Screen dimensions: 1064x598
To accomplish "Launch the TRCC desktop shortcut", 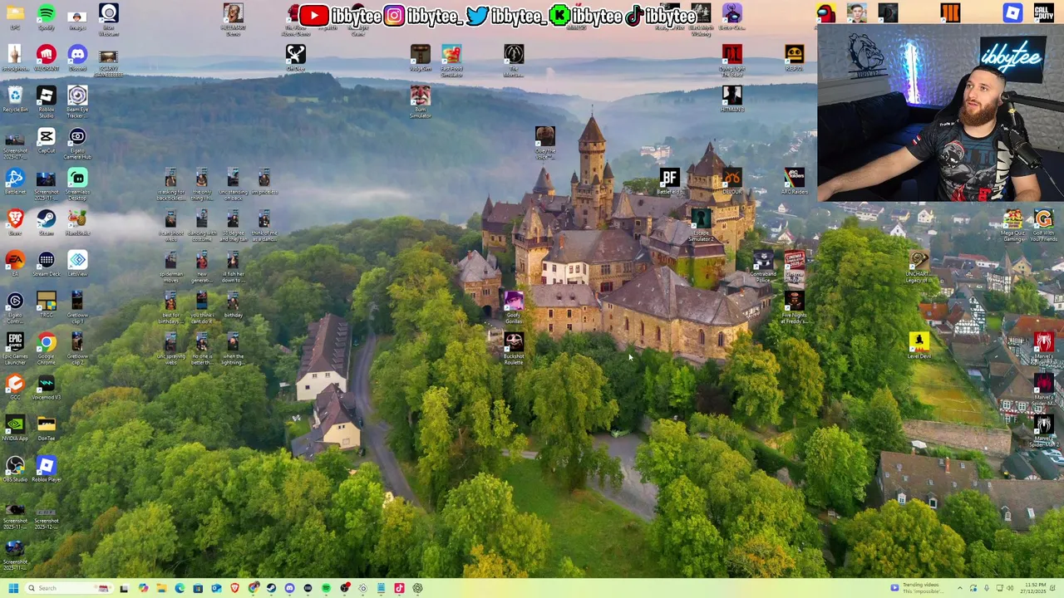I will coord(46,305).
